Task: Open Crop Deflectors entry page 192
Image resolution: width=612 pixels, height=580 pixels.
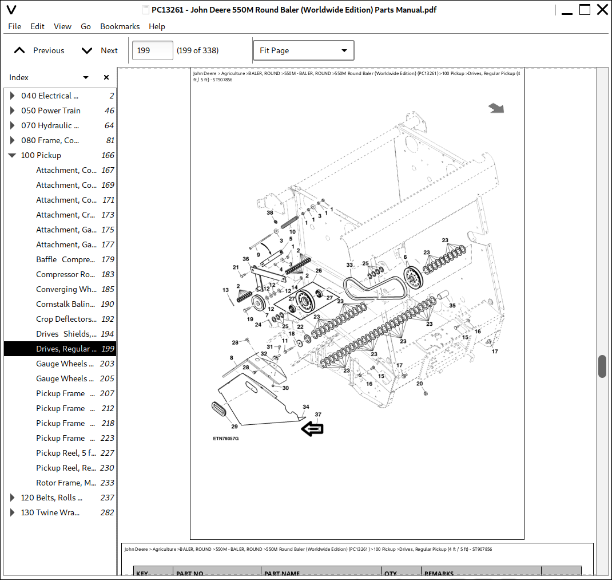Action: (x=60, y=319)
